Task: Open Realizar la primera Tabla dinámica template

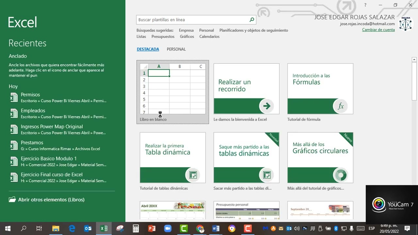Action: pyautogui.click(x=173, y=158)
